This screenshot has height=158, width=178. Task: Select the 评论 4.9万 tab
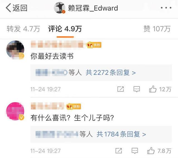[x=65, y=29]
